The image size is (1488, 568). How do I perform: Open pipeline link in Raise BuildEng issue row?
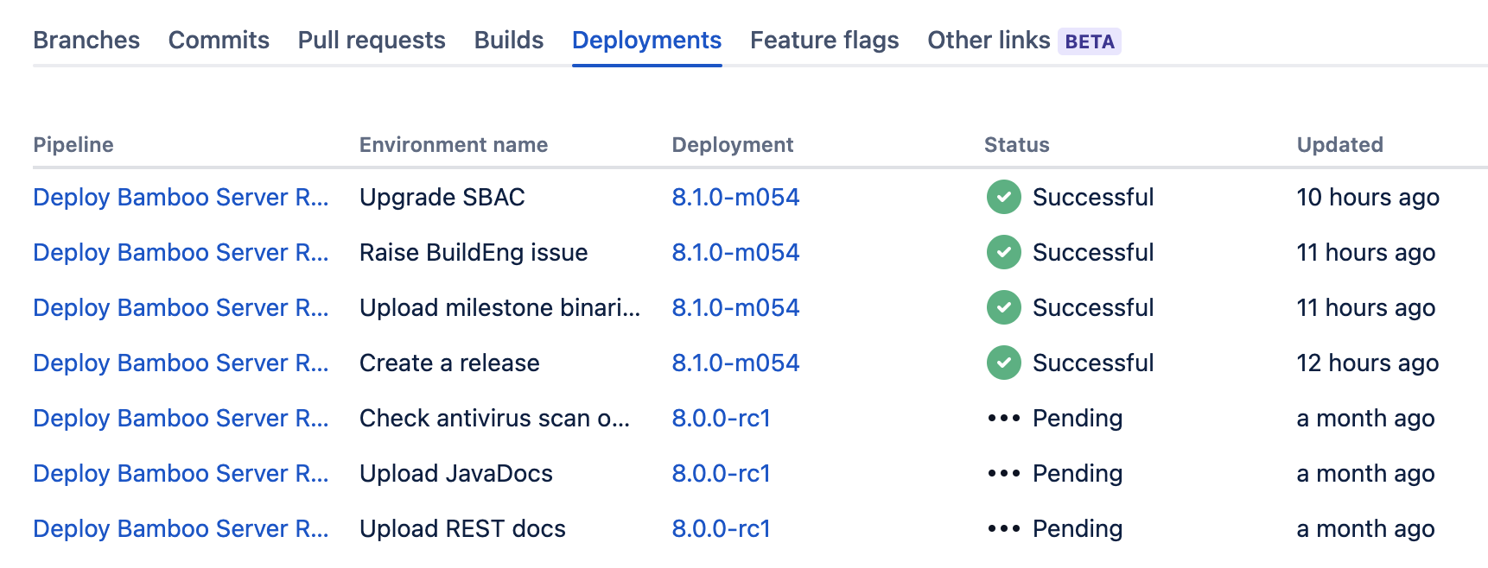click(x=181, y=252)
